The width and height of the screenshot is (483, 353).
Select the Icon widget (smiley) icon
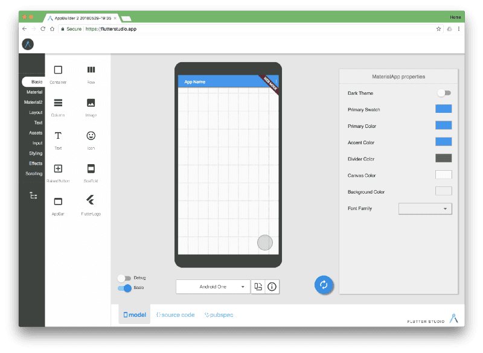(x=91, y=137)
